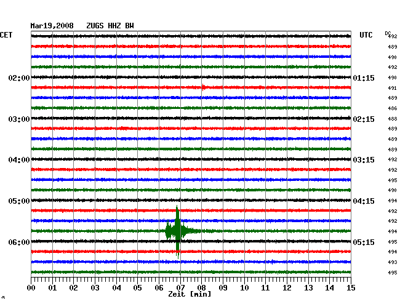Select the 04:00 CET time label
The height and width of the screenshot is (304, 400).
(x=19, y=160)
